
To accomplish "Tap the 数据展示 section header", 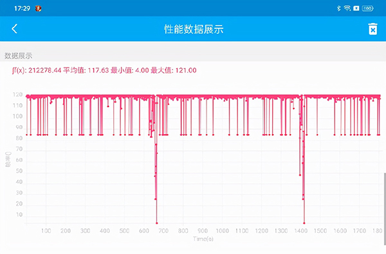I will coord(19,56).
